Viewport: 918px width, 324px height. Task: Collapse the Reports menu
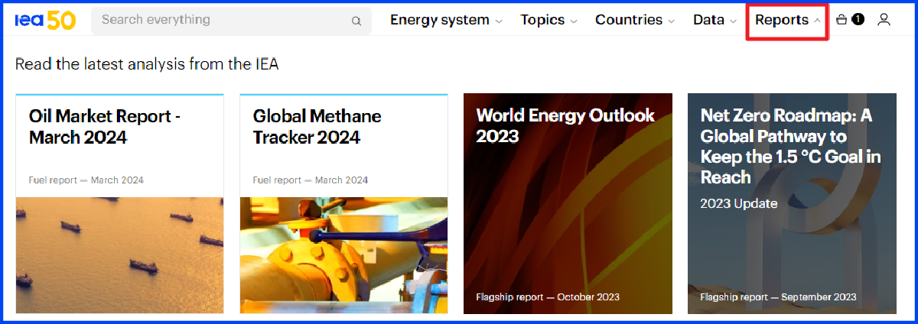(788, 21)
